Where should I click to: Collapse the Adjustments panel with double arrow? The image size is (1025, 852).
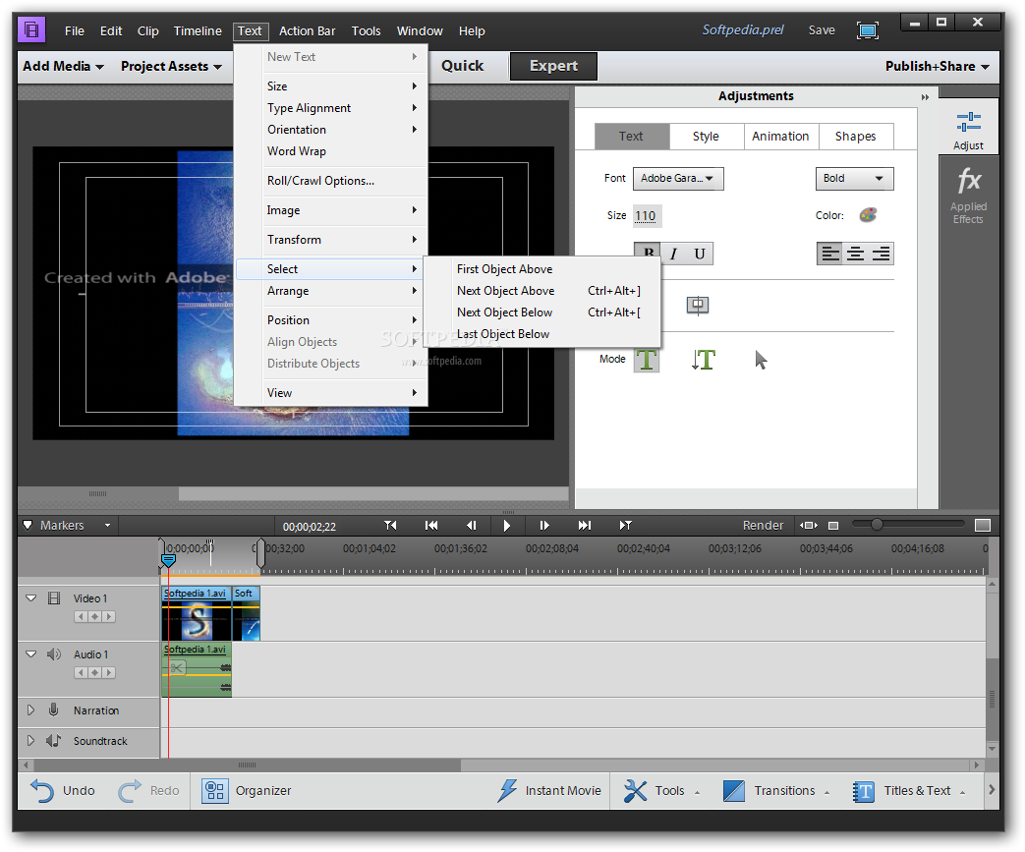[925, 96]
